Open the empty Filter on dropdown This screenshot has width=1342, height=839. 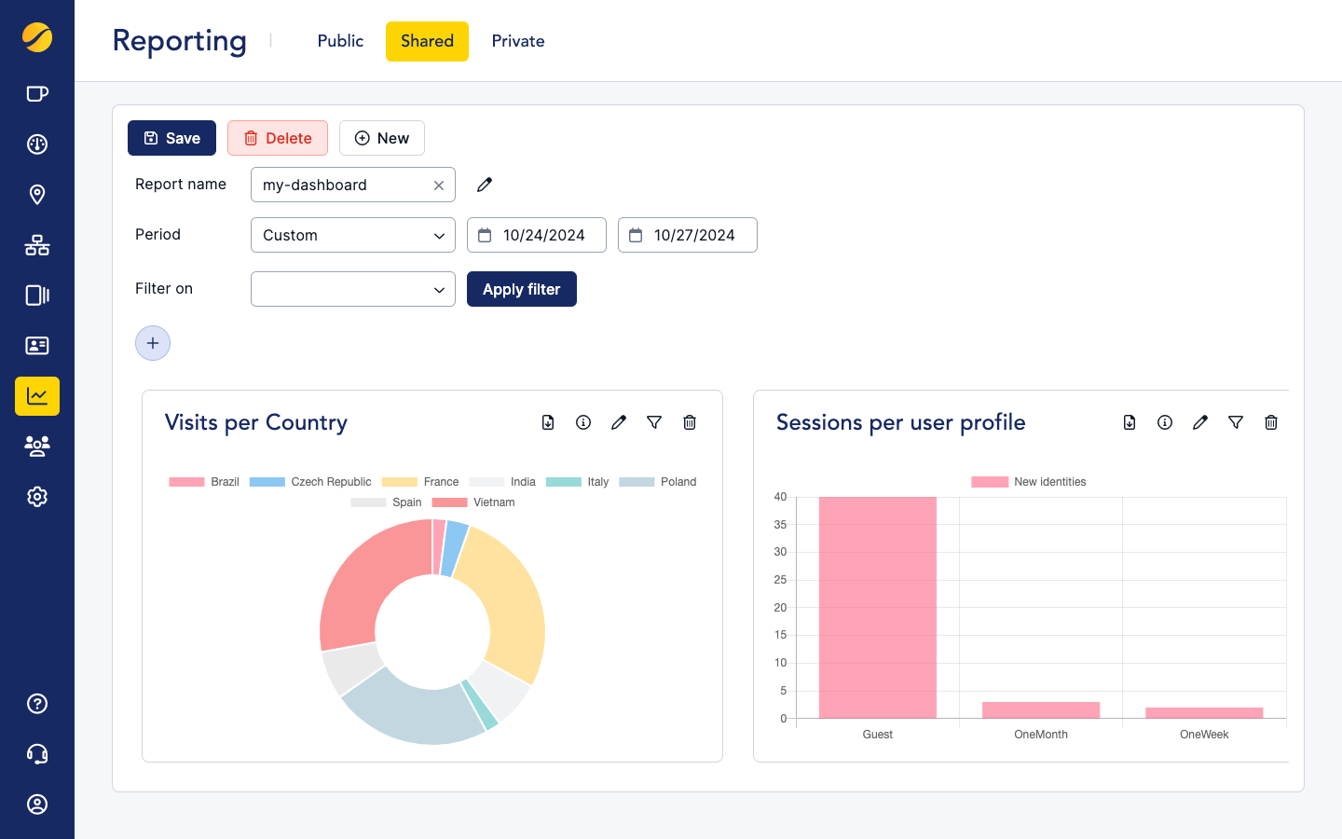tap(352, 289)
